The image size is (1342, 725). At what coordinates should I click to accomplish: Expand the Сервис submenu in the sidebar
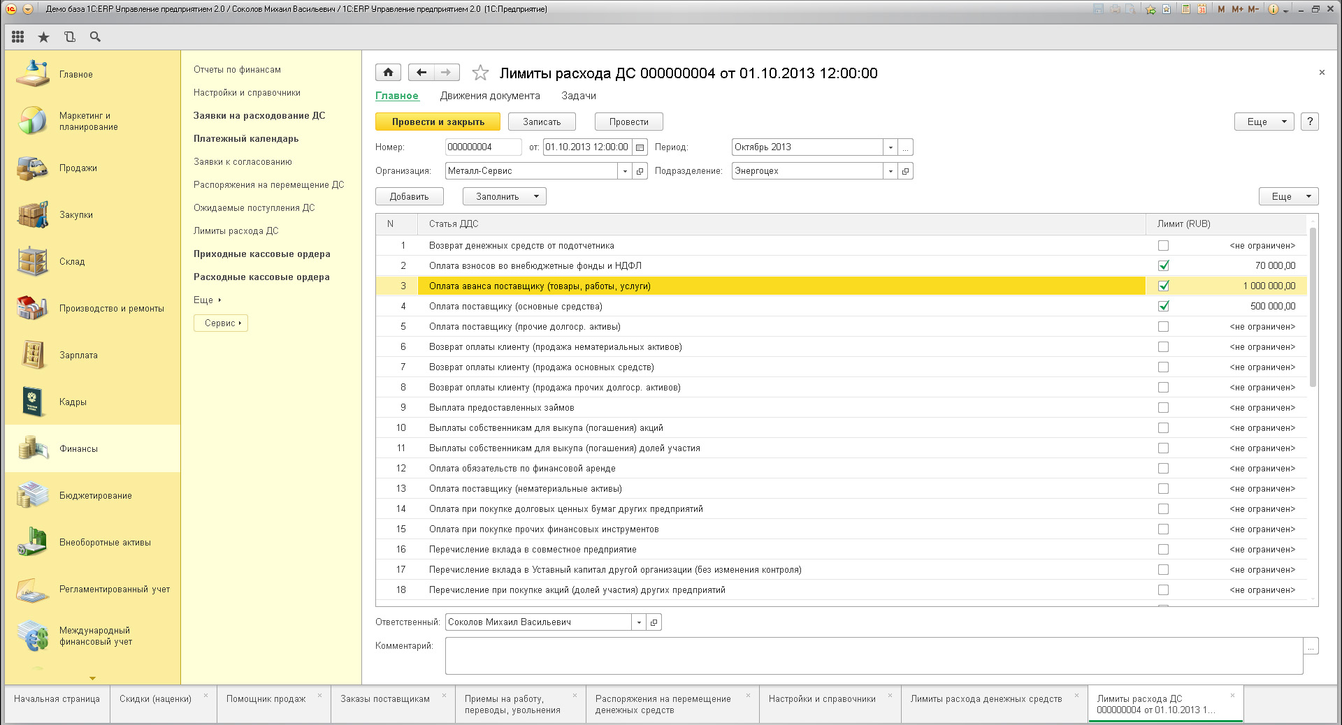(221, 323)
